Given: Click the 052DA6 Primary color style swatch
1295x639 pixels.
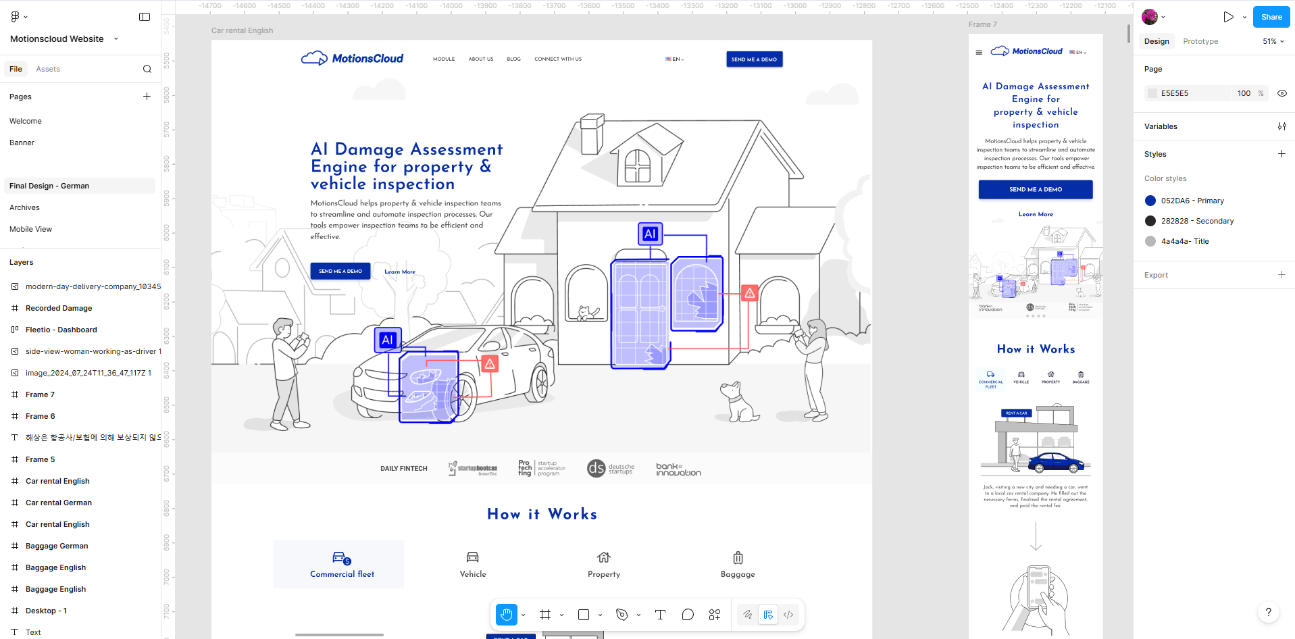Looking at the screenshot, I should coord(1150,201).
